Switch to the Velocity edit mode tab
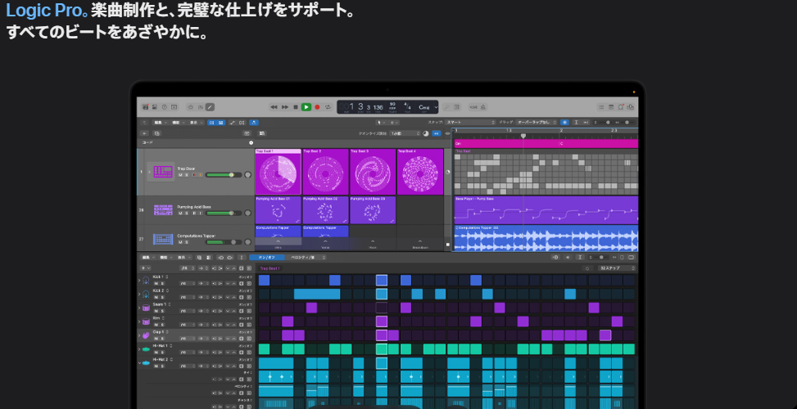This screenshot has height=409, width=797. pos(309,258)
